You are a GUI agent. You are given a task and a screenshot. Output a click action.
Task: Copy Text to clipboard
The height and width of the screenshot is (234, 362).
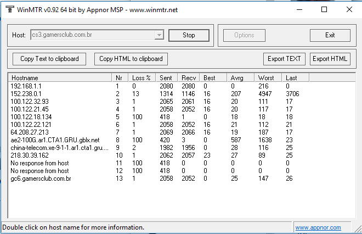(49, 59)
